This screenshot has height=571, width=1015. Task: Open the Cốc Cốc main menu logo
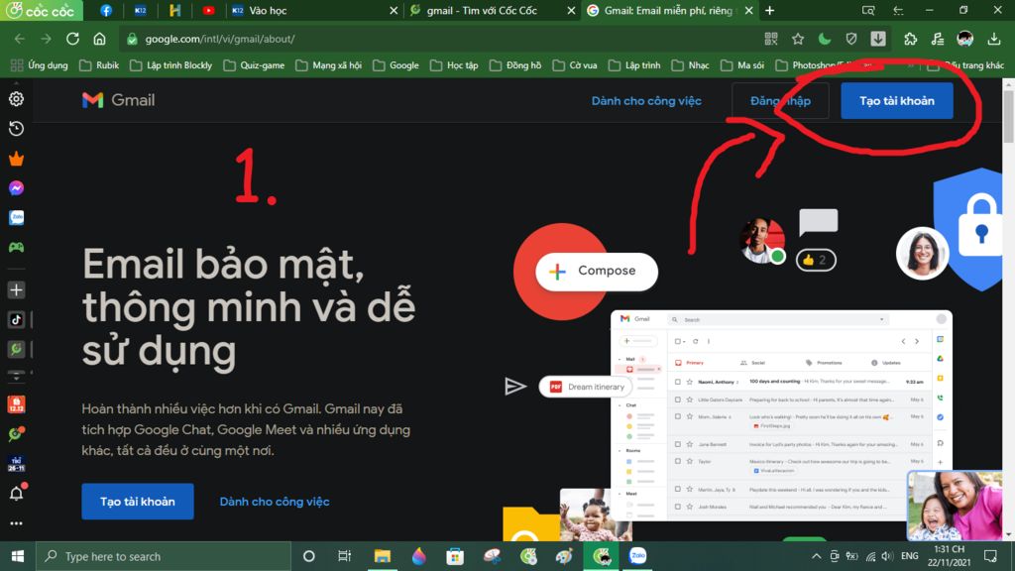point(41,10)
